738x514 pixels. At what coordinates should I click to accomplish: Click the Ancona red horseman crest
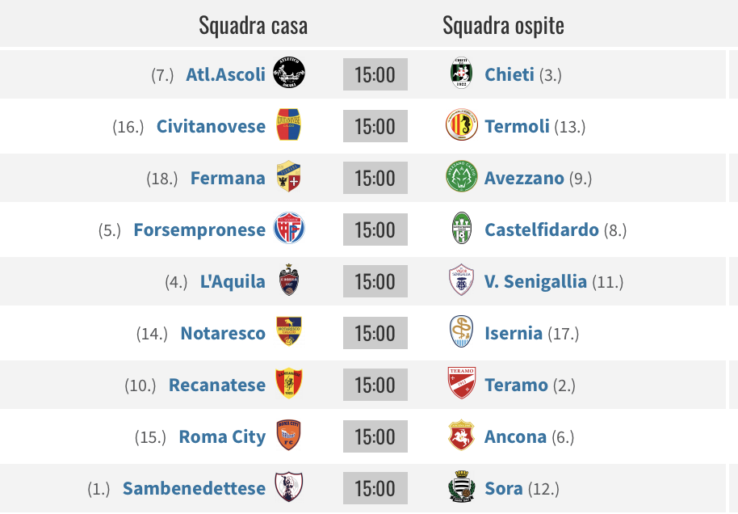coord(461,435)
